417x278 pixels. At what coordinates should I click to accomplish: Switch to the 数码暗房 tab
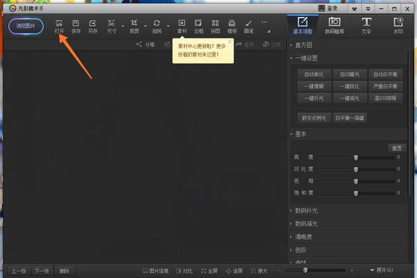coord(334,26)
